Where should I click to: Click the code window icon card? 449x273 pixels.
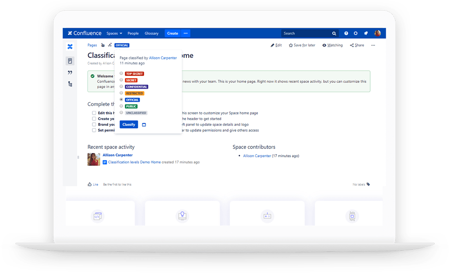coord(98,216)
